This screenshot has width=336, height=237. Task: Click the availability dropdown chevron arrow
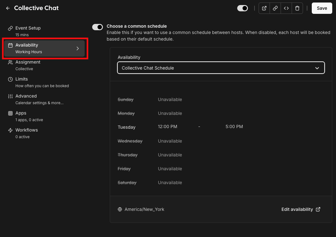point(317,68)
